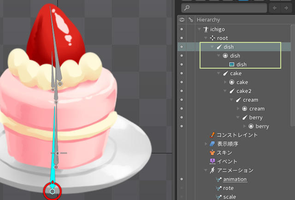Click the コンストレイント constraints icon
This screenshot has height=200, width=295.
pyautogui.click(x=212, y=135)
